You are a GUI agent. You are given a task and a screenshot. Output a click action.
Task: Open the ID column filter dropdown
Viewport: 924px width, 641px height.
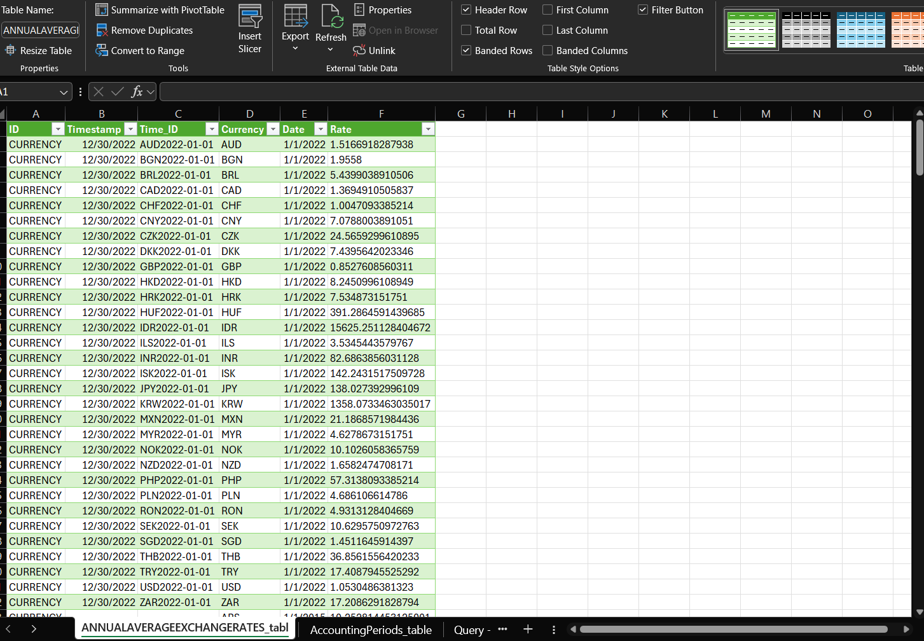tap(58, 129)
